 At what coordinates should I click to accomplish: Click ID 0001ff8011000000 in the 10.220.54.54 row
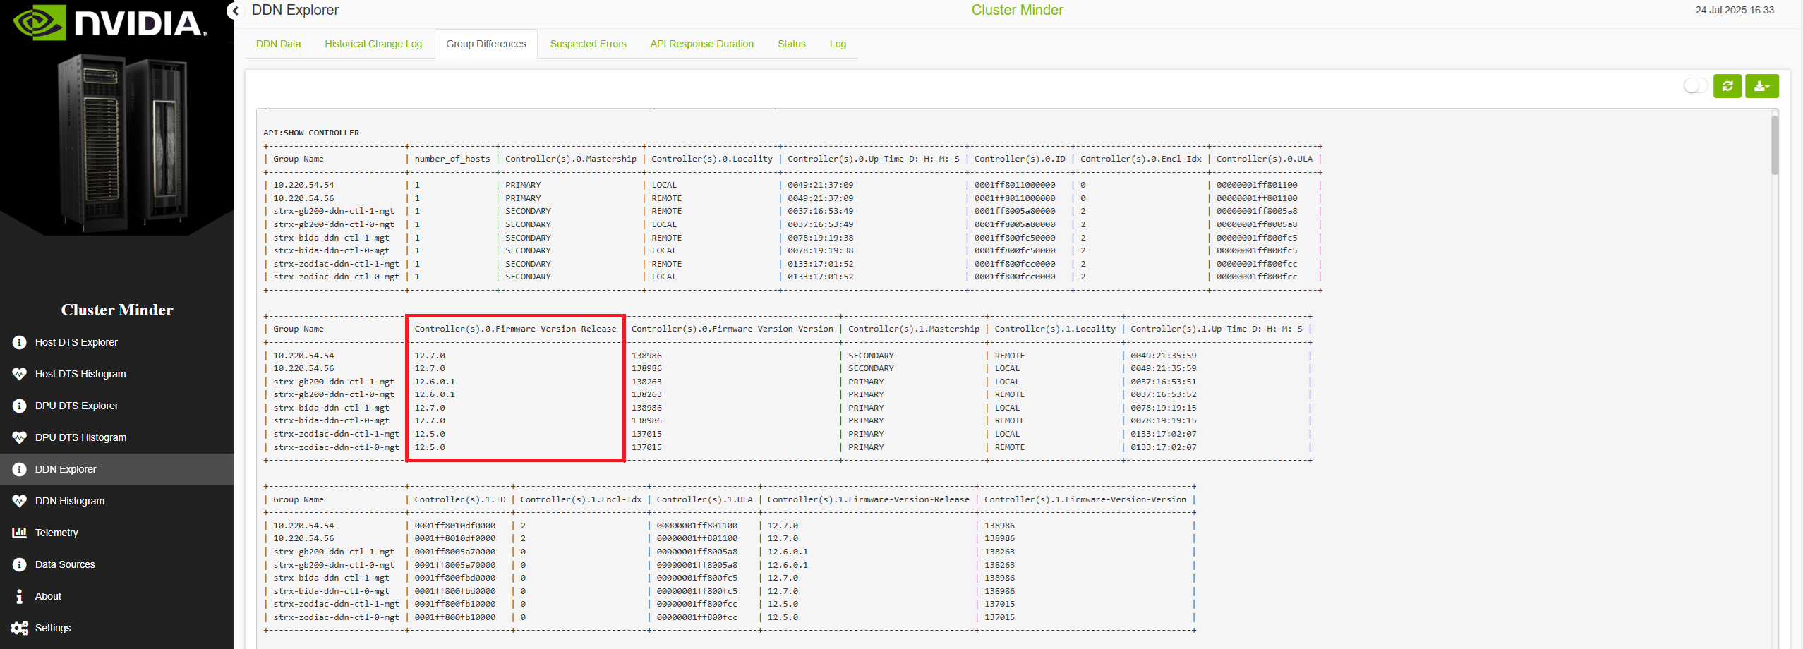[x=1015, y=185]
